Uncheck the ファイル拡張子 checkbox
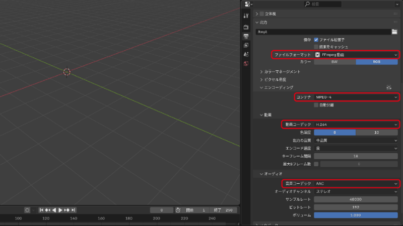Viewport: 403px width, 226px height. tap(316, 40)
